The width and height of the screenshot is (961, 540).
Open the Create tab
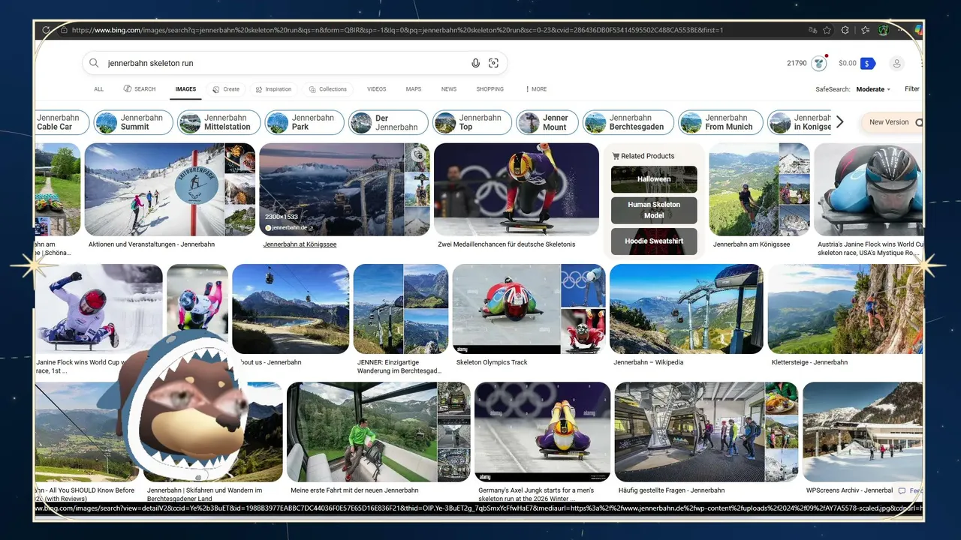tap(226, 89)
